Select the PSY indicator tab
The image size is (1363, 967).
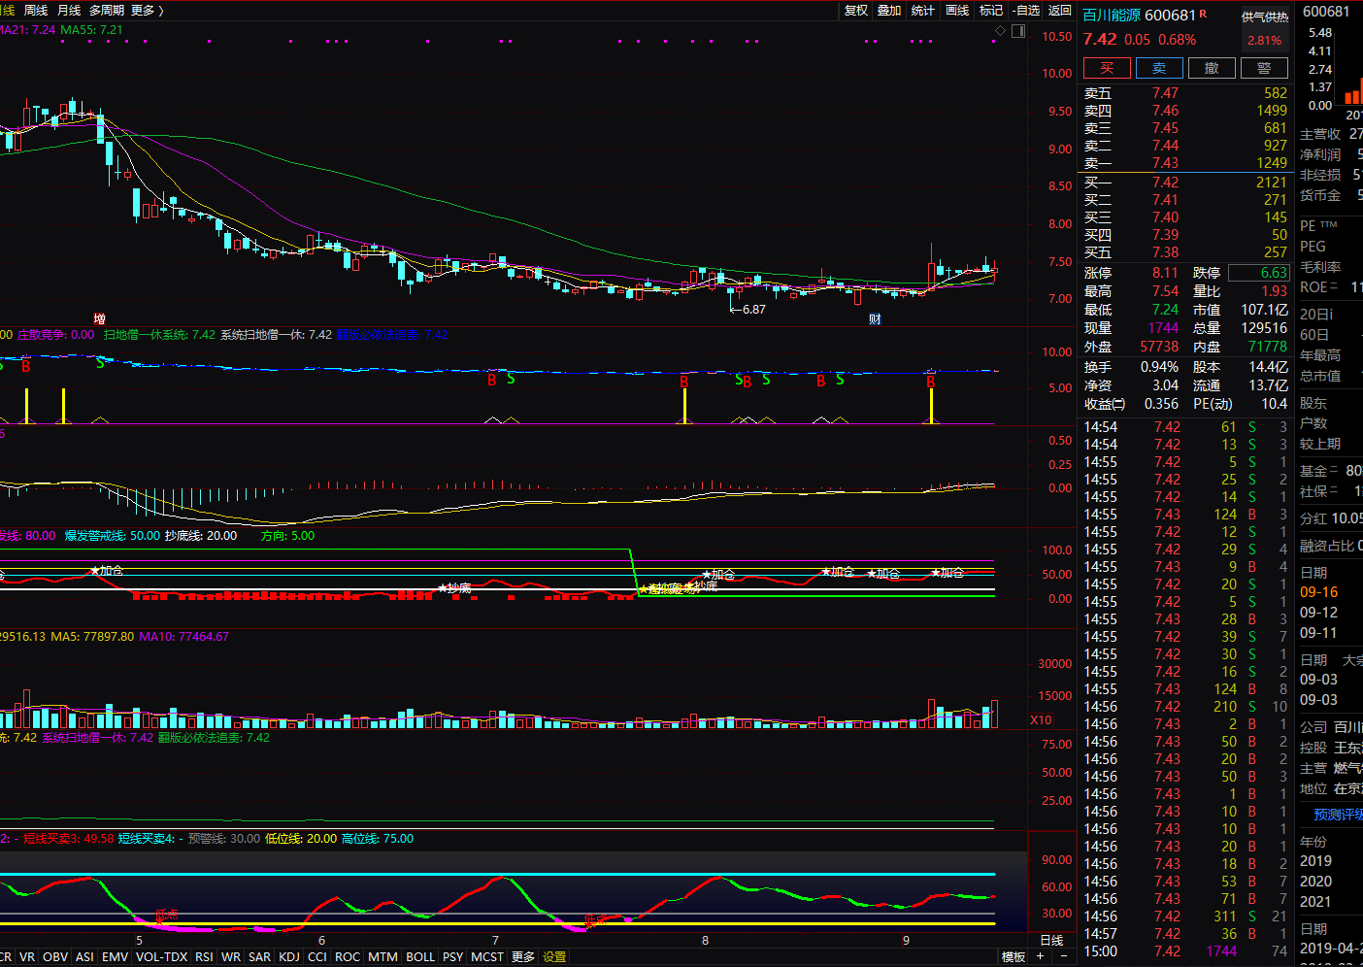coord(453,956)
